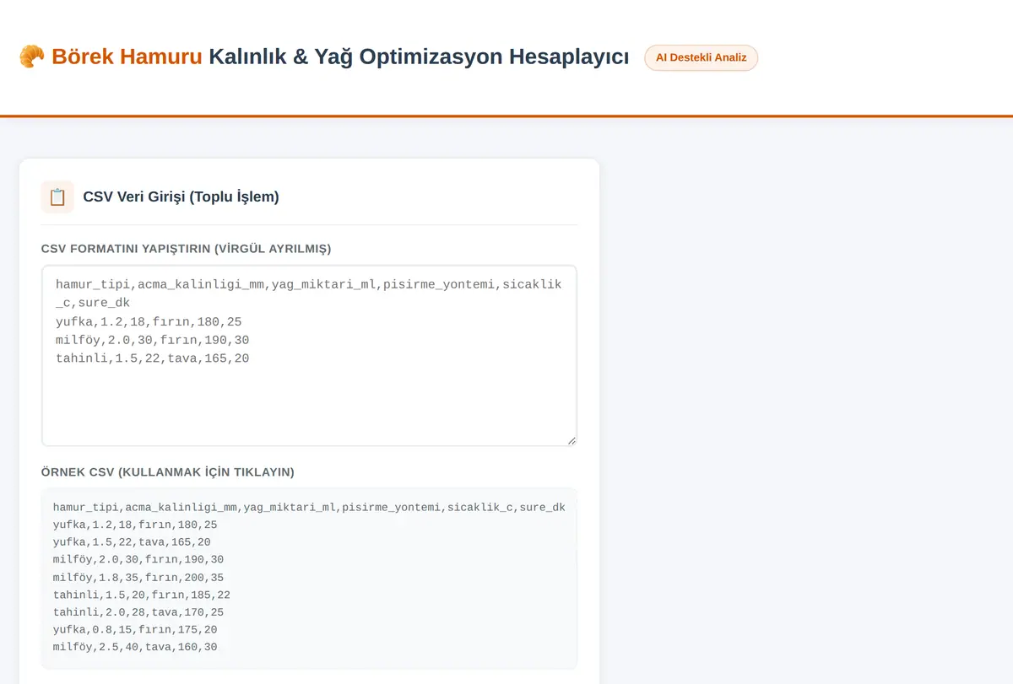Click inside the CSV paste textarea

coord(309,355)
